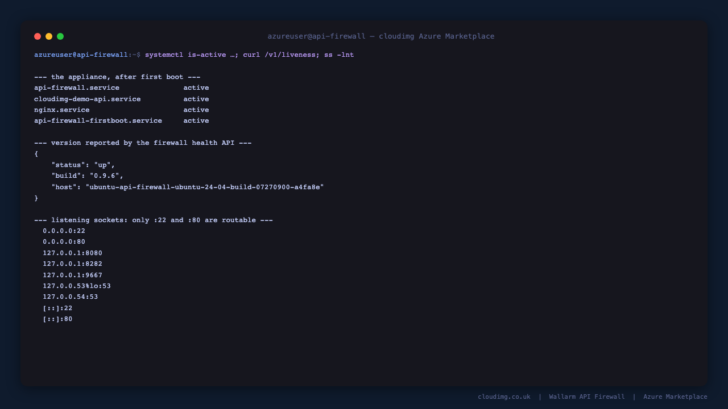Click the 127.0.0.1:8282 socket entry

(x=73, y=264)
